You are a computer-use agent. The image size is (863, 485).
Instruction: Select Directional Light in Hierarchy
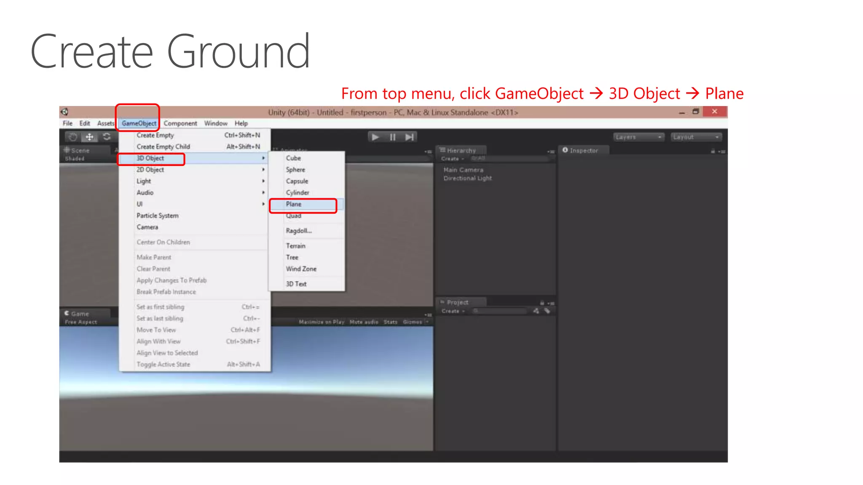[x=468, y=179]
